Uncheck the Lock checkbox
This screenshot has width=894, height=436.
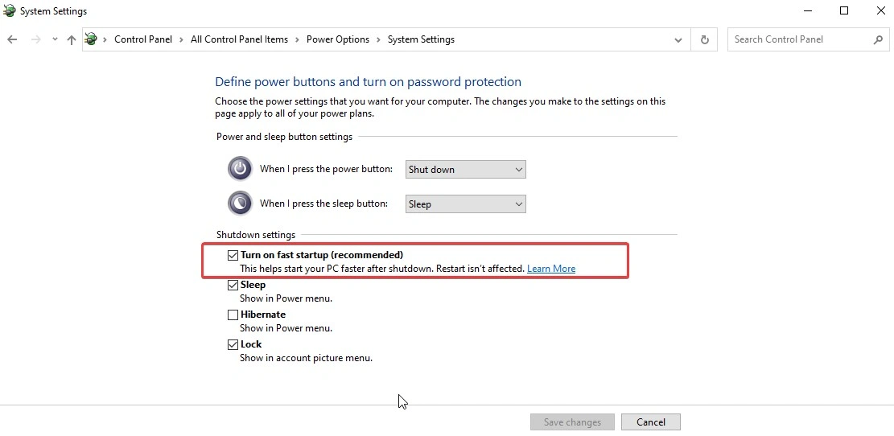pyautogui.click(x=233, y=344)
